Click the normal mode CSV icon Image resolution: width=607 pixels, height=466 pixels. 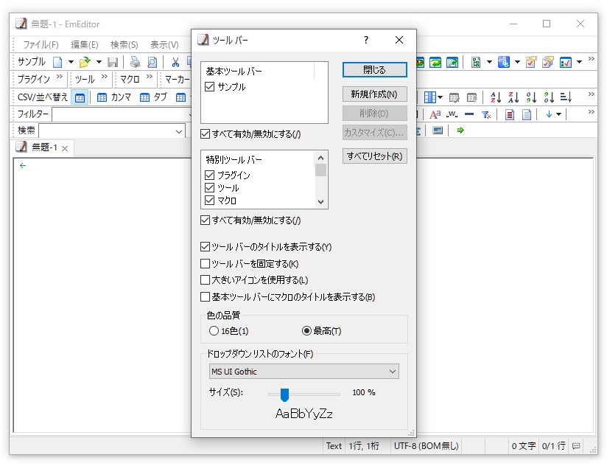coord(80,97)
